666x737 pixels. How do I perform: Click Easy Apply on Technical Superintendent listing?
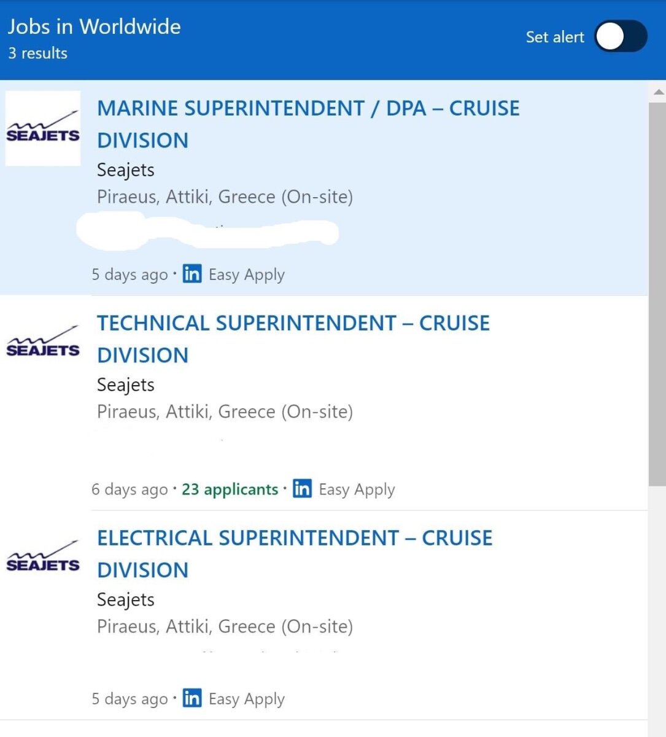tap(357, 489)
